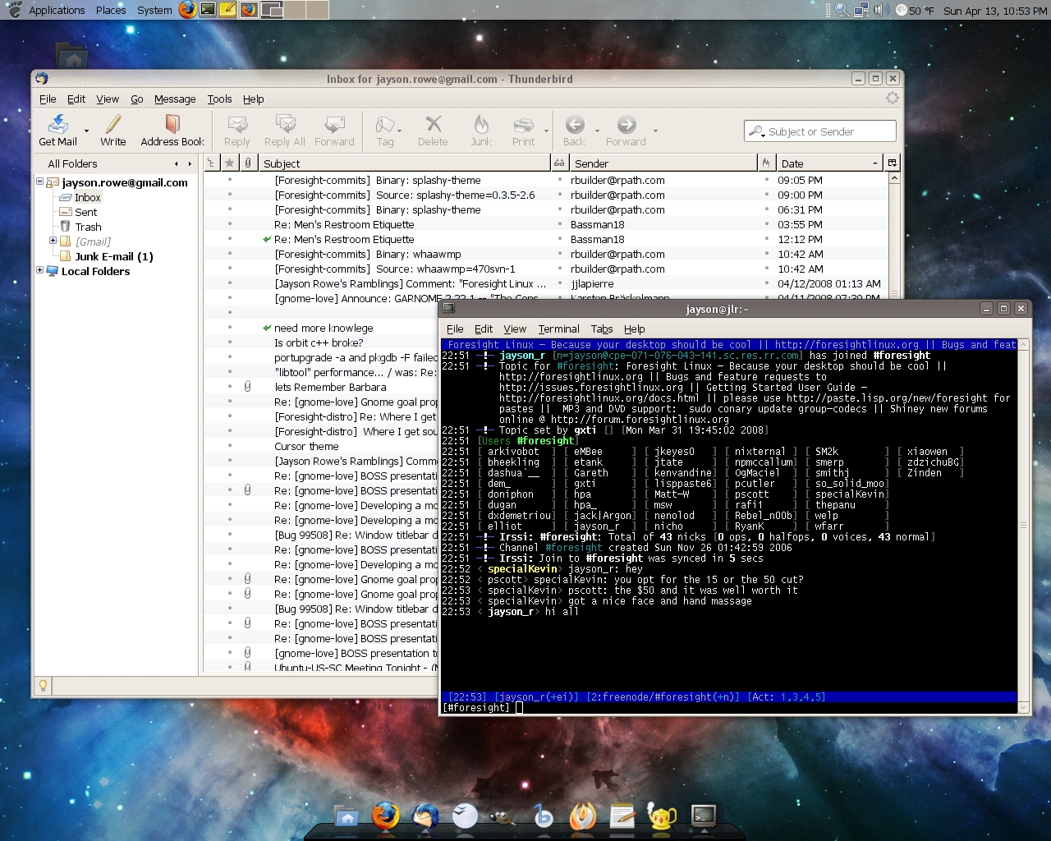Image resolution: width=1051 pixels, height=841 pixels.
Task: Click the Forward message toolbar icon
Action: coord(334,124)
